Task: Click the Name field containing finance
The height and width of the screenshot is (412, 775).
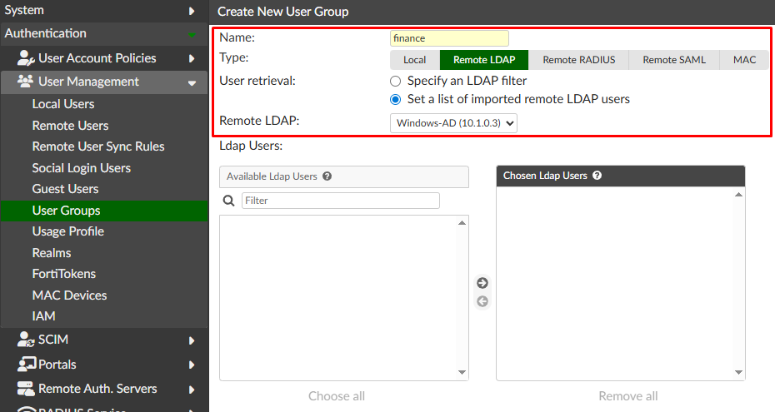Action: pyautogui.click(x=449, y=38)
